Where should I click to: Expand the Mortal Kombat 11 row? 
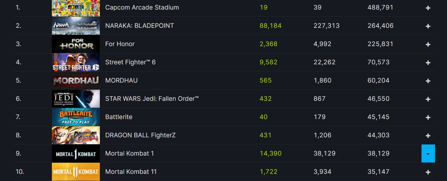click(x=428, y=172)
